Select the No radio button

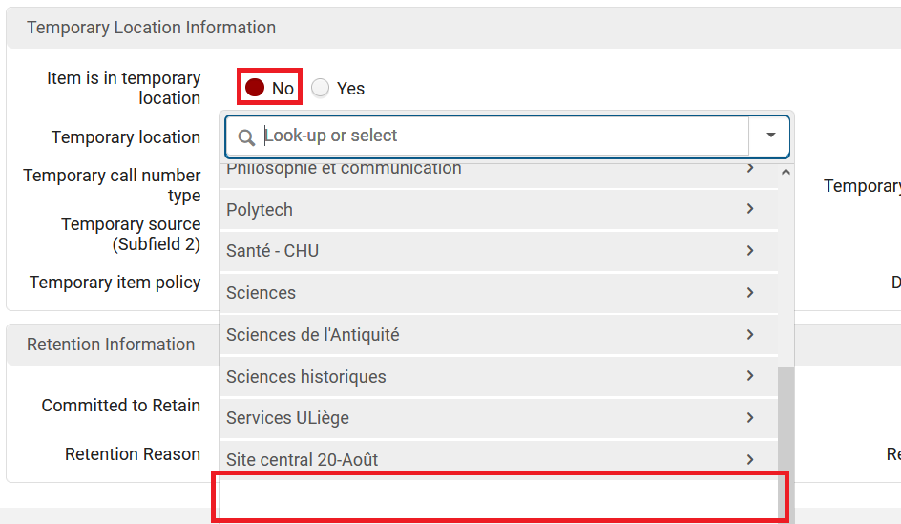255,88
